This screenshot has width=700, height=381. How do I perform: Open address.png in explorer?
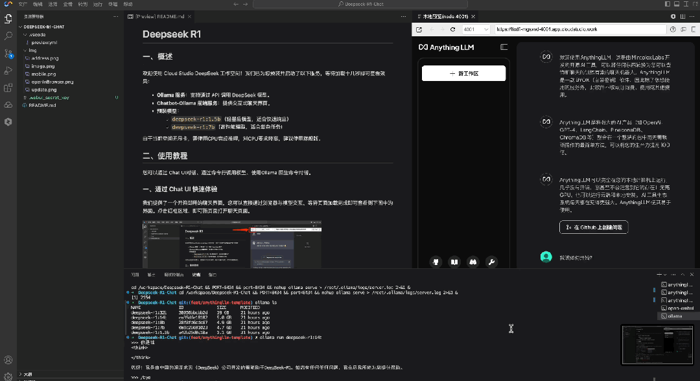point(45,58)
